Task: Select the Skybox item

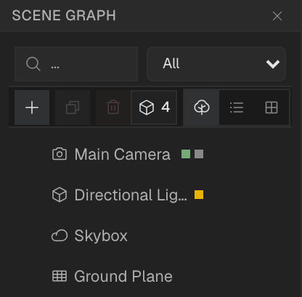Action: click(x=151, y=235)
